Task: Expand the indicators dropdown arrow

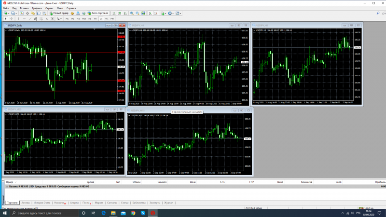Action: 165,14
